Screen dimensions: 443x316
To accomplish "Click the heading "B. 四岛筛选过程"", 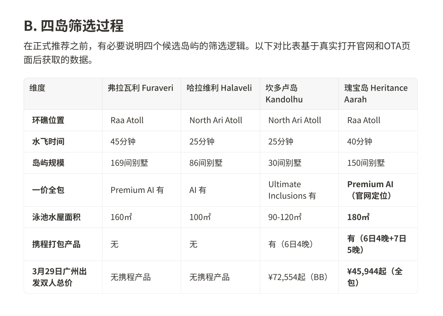I will [73, 26].
